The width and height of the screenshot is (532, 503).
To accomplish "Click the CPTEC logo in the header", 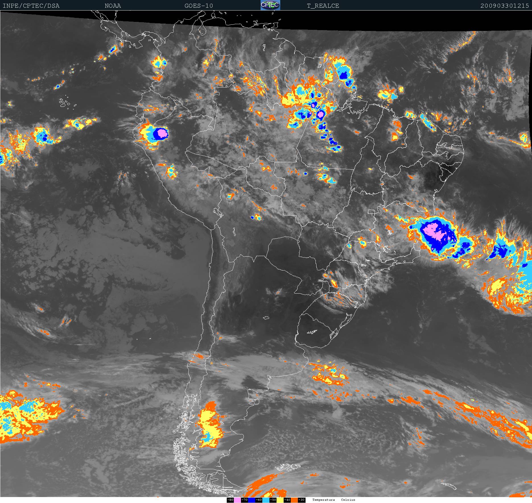I will tap(270, 5).
